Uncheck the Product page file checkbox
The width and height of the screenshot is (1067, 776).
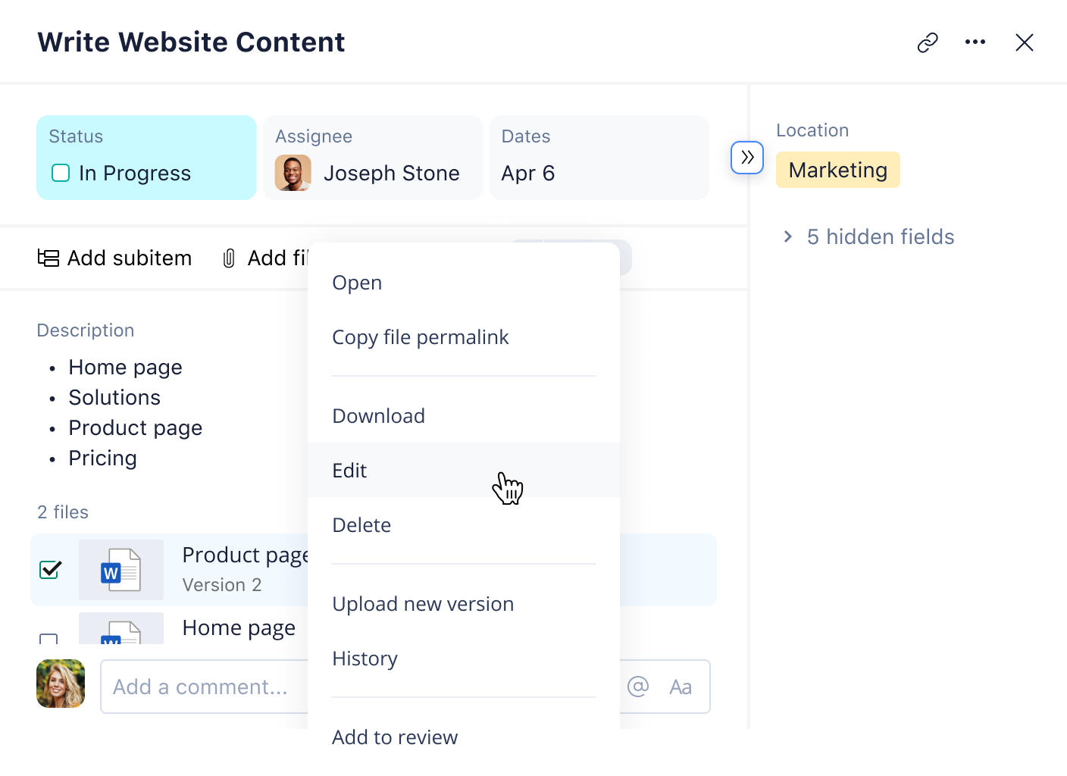(50, 569)
